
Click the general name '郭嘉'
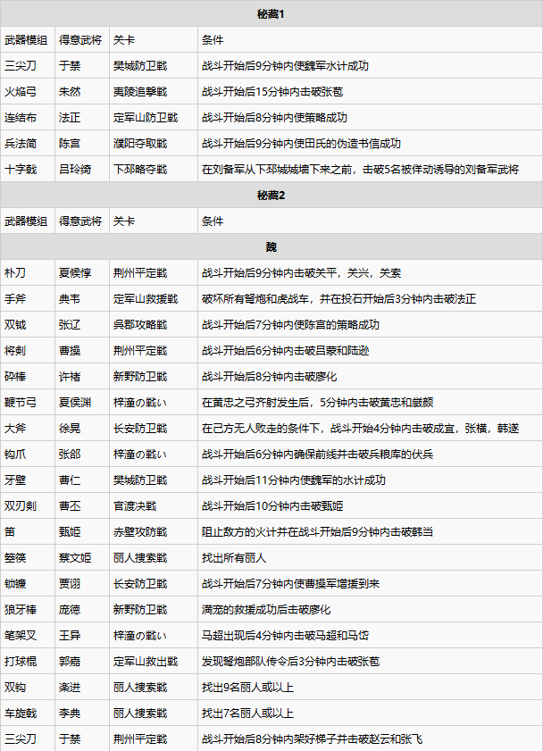pos(70,661)
